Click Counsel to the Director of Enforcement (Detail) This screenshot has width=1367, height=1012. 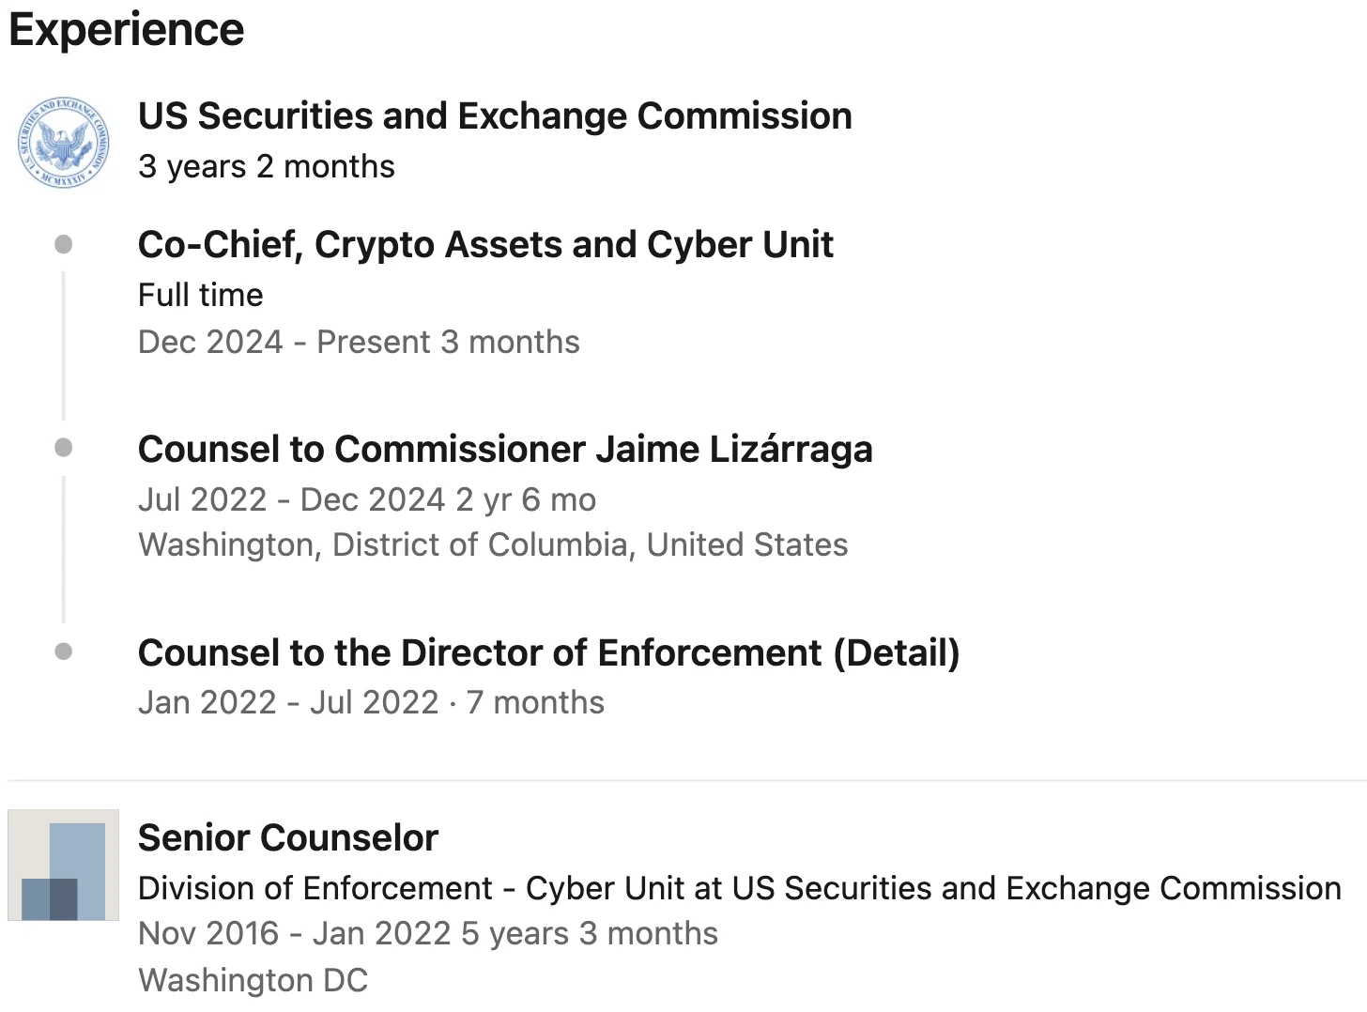(548, 652)
